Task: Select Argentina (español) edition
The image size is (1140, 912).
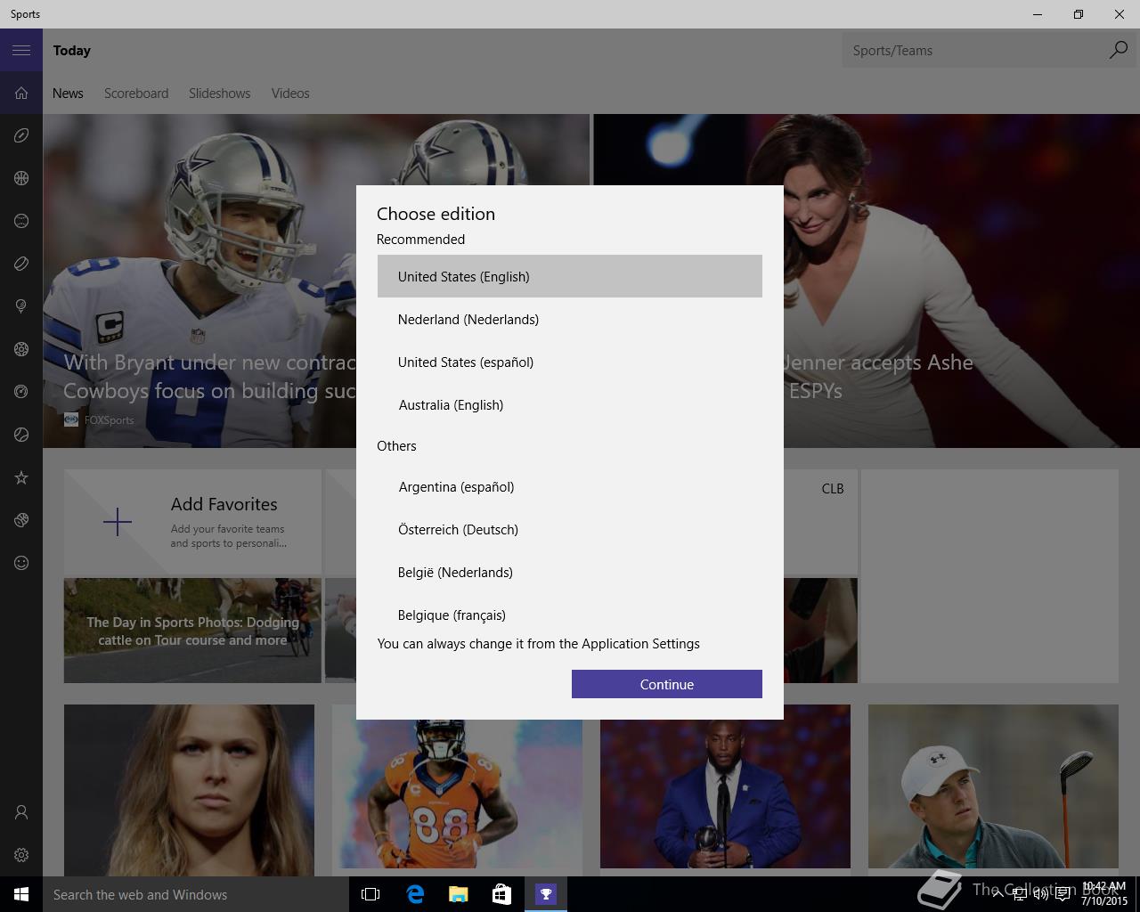Action: [570, 486]
